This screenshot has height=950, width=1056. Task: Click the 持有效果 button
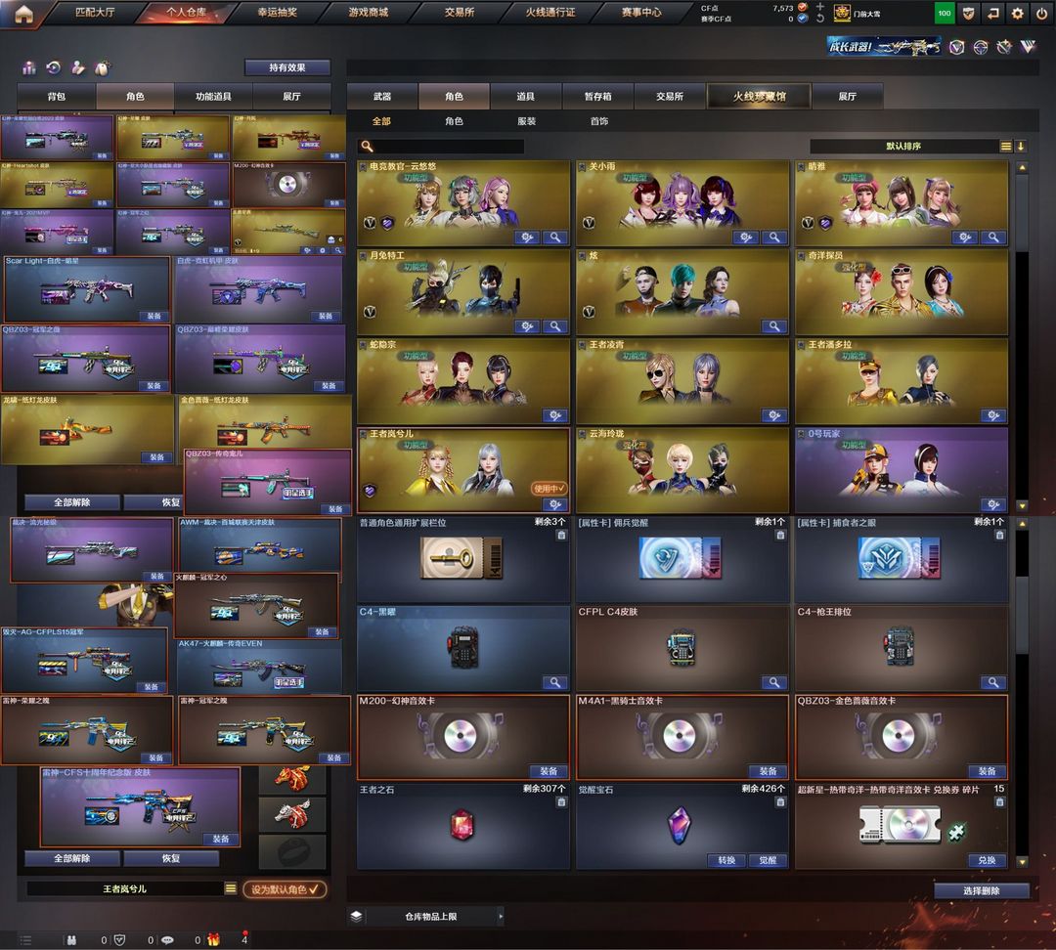point(287,67)
